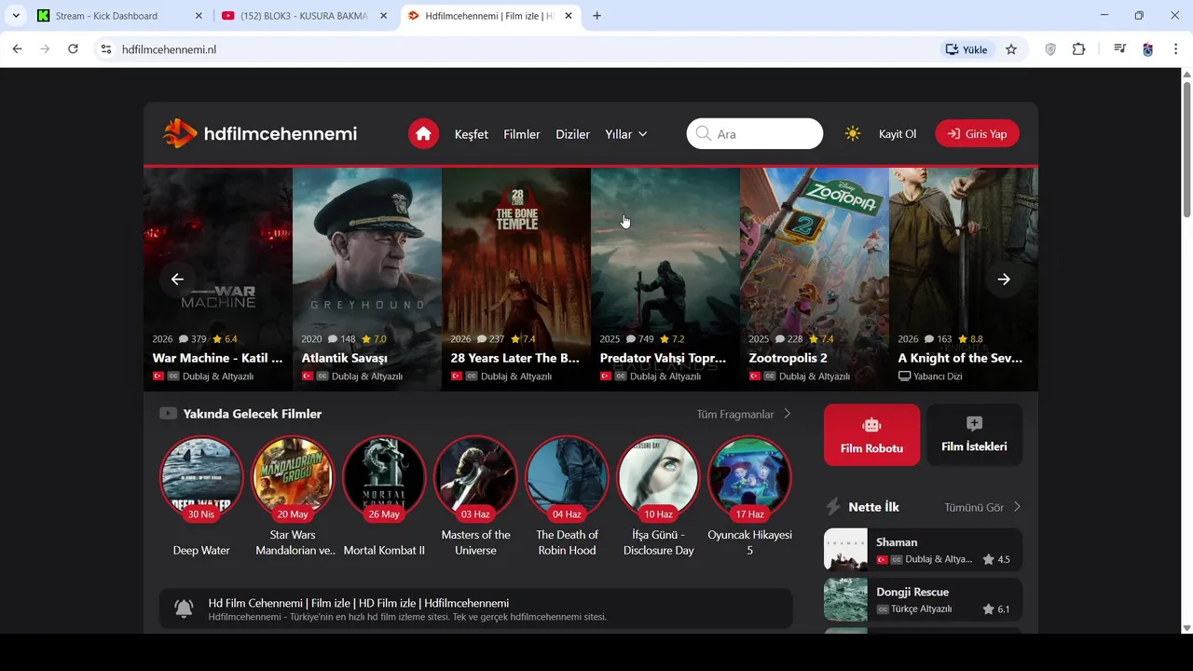Advance carousel with the right arrow

click(1004, 279)
